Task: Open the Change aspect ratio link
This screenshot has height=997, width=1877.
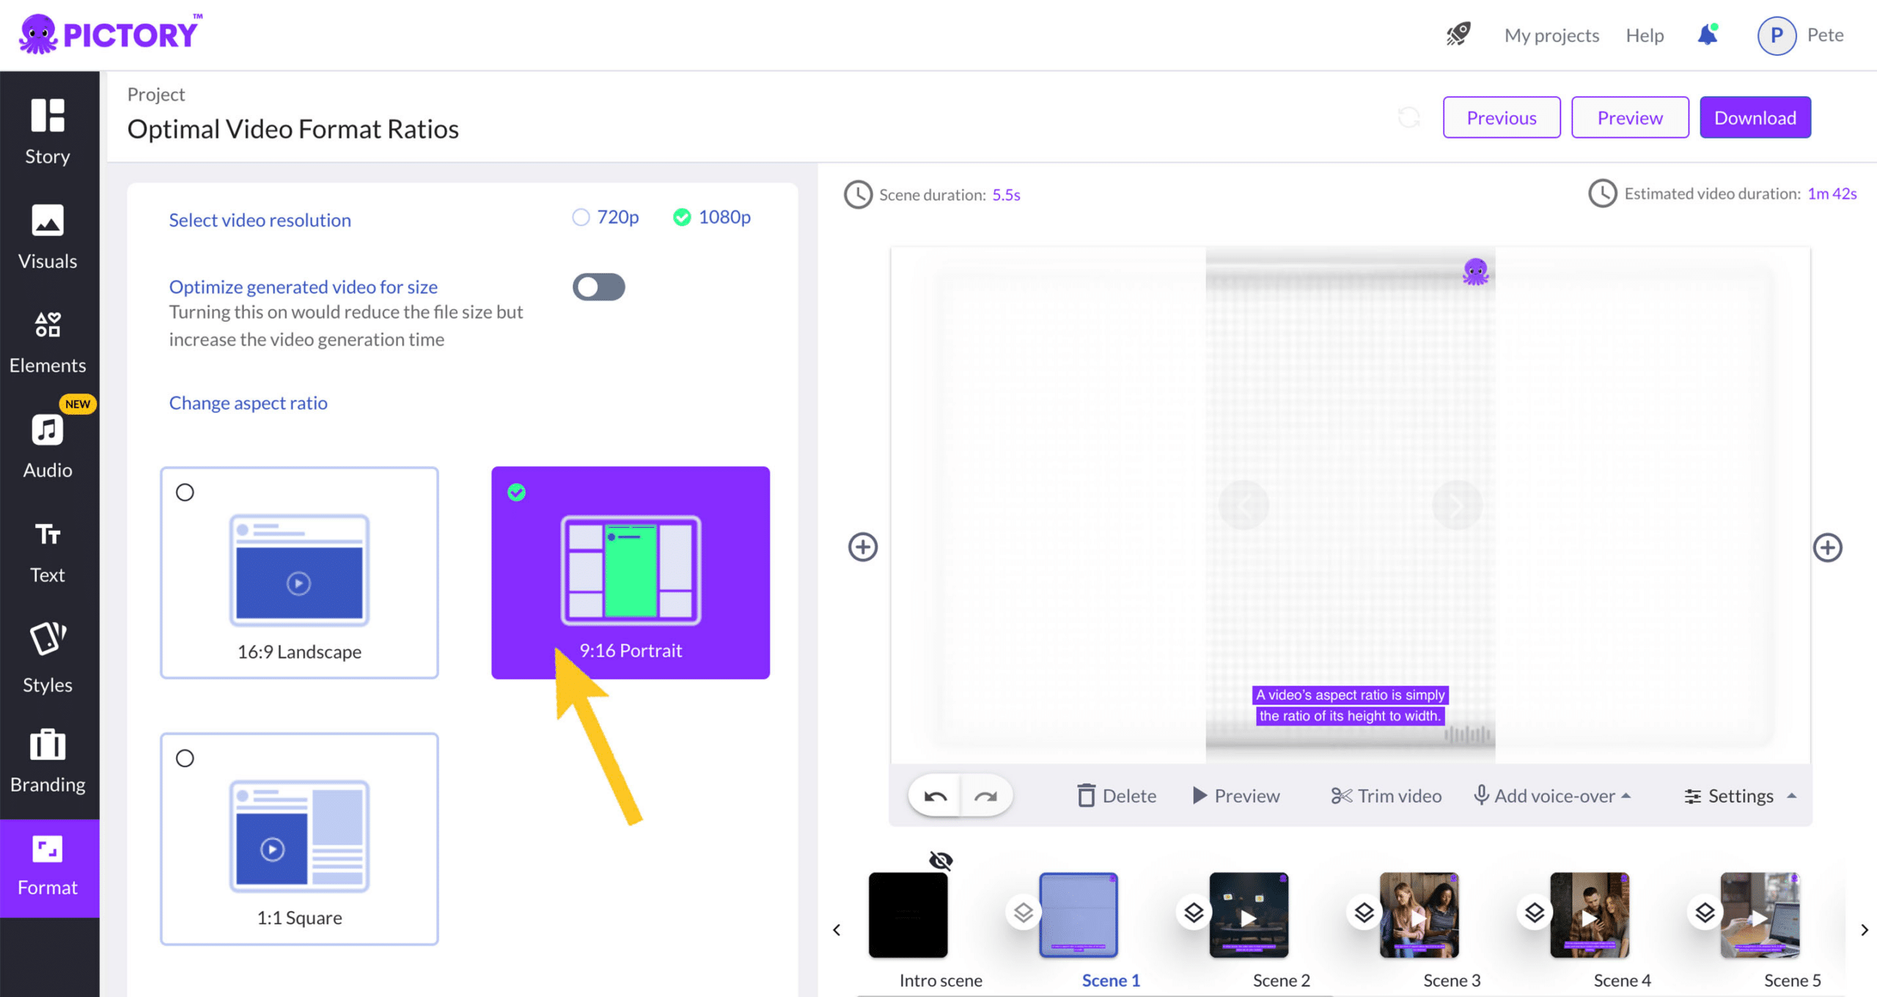Action: coord(249,401)
